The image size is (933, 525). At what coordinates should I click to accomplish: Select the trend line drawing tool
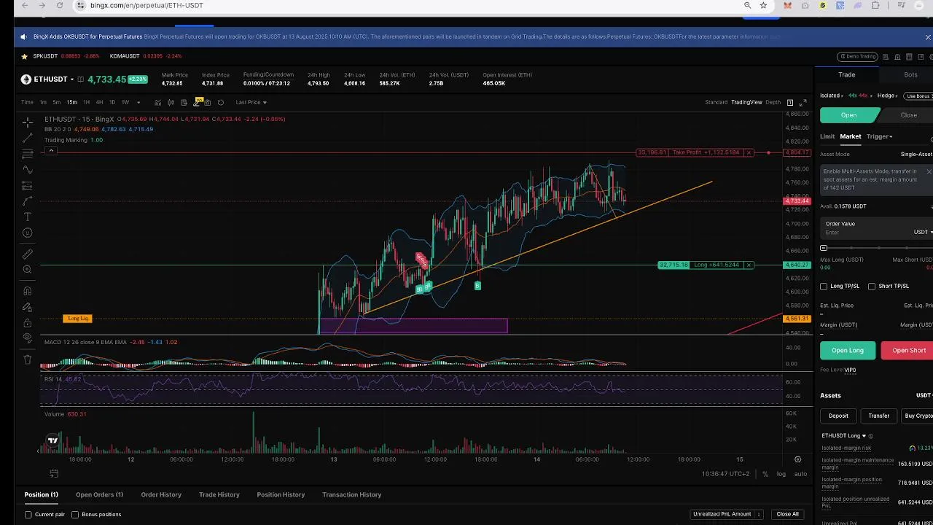click(x=28, y=138)
